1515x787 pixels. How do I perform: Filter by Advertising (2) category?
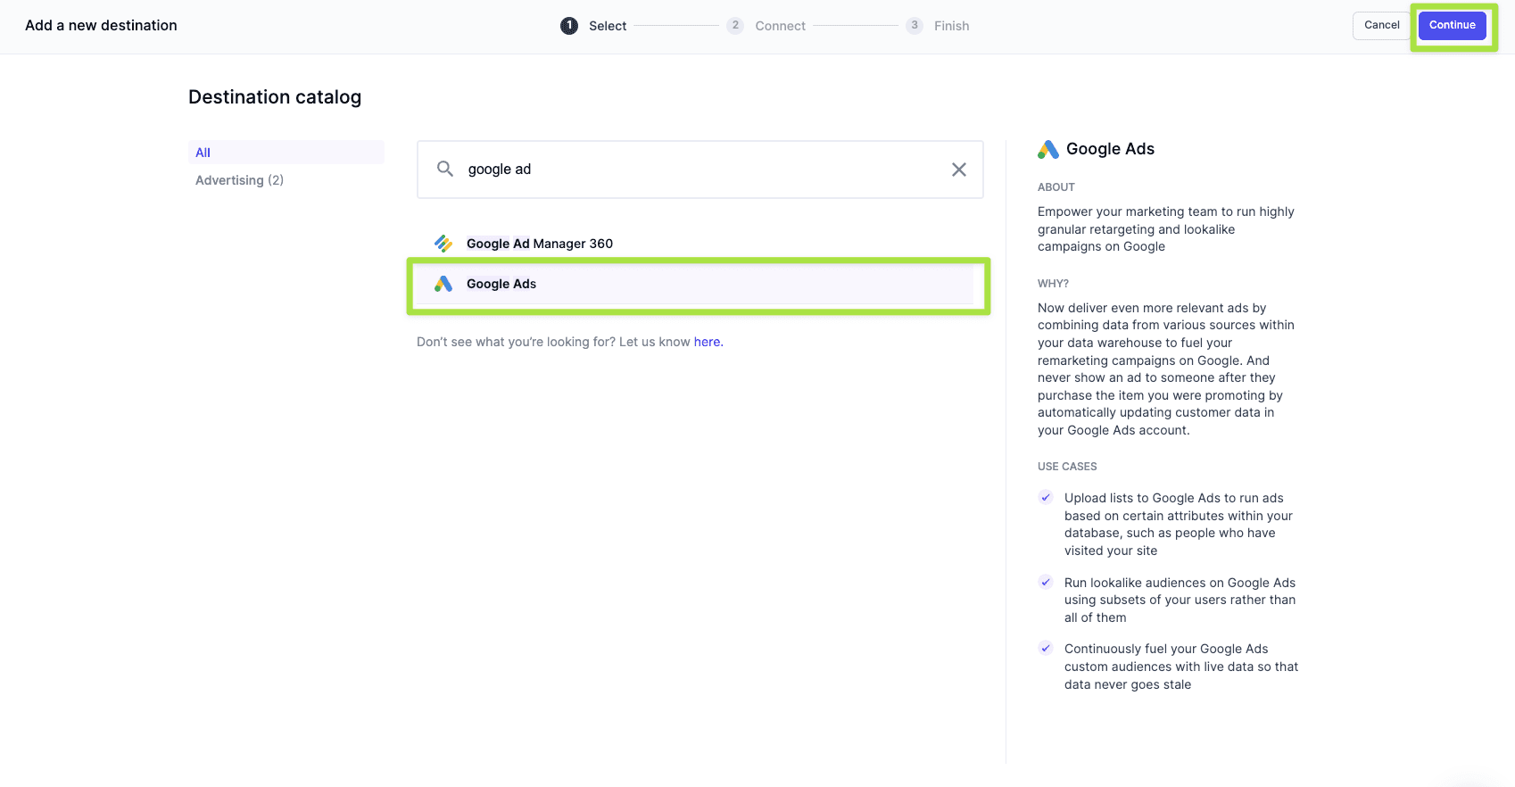click(x=239, y=180)
